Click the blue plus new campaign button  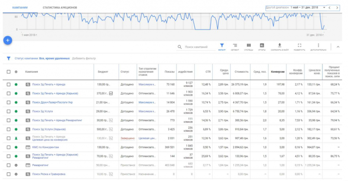point(8,41)
